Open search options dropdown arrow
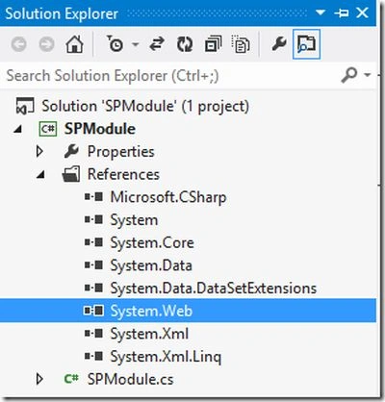This screenshot has width=385, height=402. [367, 75]
